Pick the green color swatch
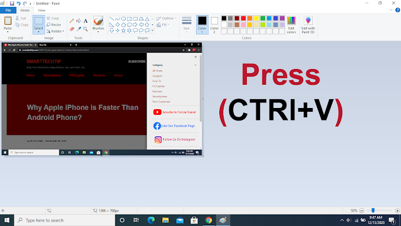This screenshot has width=401, height=226. [263, 18]
